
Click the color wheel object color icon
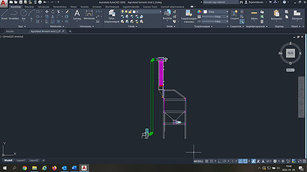[x=199, y=11]
